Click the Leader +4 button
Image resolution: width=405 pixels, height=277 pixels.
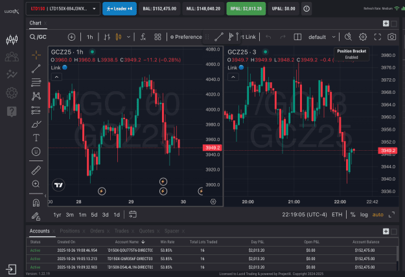(120, 9)
